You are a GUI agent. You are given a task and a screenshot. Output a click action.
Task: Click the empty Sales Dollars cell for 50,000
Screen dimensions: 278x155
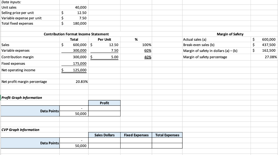tap(105, 146)
